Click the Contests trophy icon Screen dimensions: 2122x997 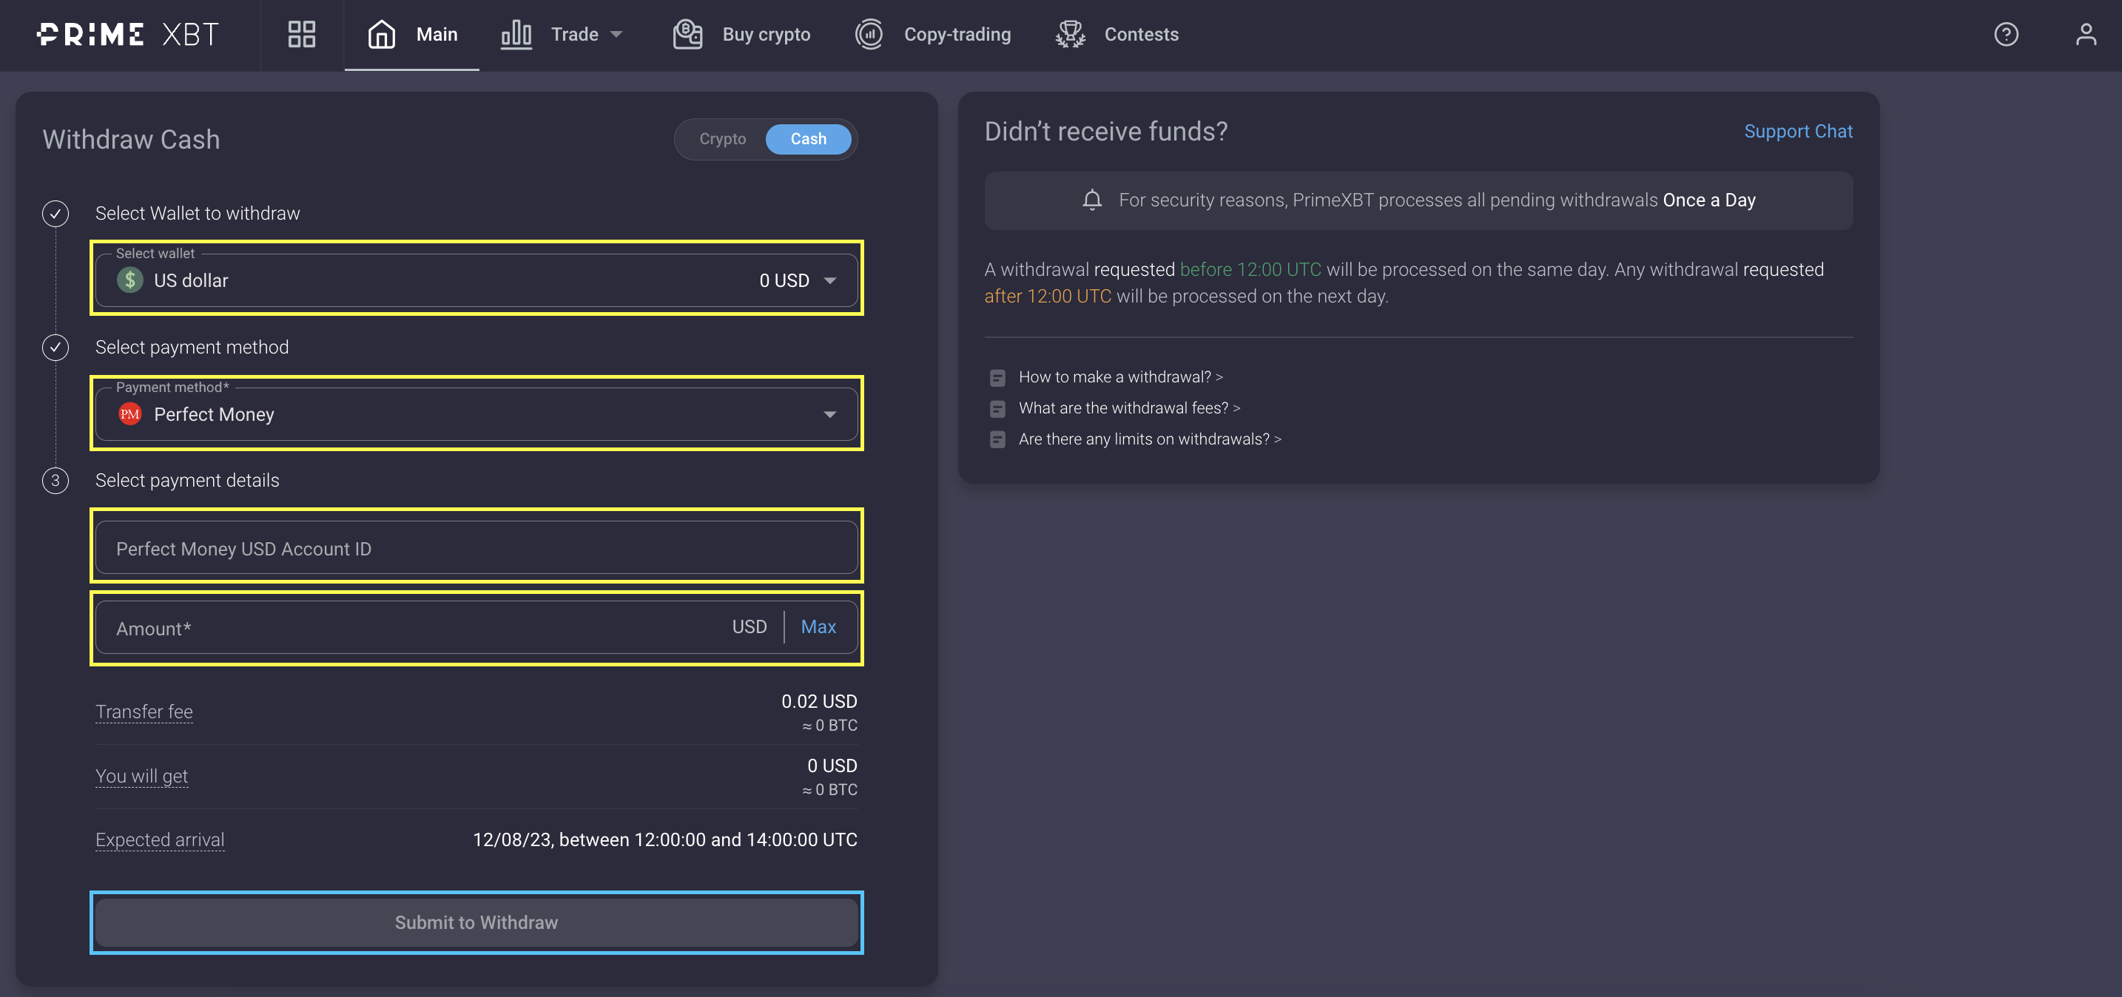click(1070, 35)
